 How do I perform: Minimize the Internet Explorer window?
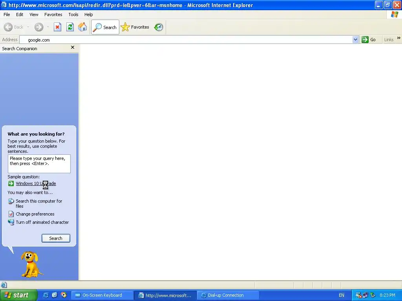[379, 5]
